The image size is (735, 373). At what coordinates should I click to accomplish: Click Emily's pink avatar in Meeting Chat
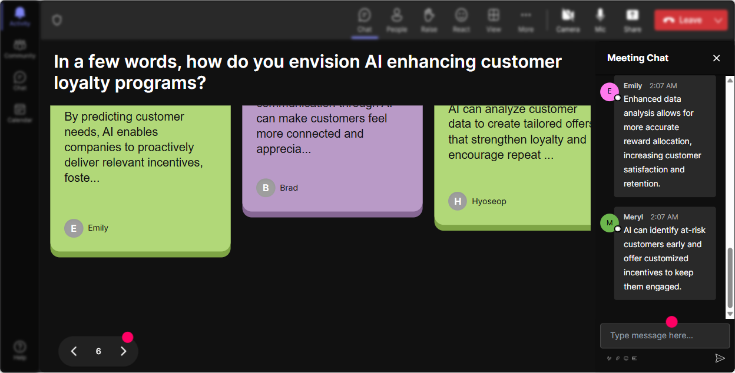coord(610,92)
